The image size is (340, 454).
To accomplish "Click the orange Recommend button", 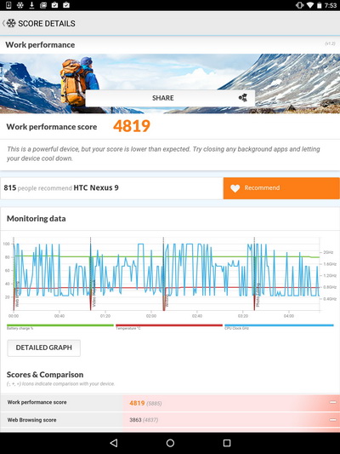I will pos(281,188).
